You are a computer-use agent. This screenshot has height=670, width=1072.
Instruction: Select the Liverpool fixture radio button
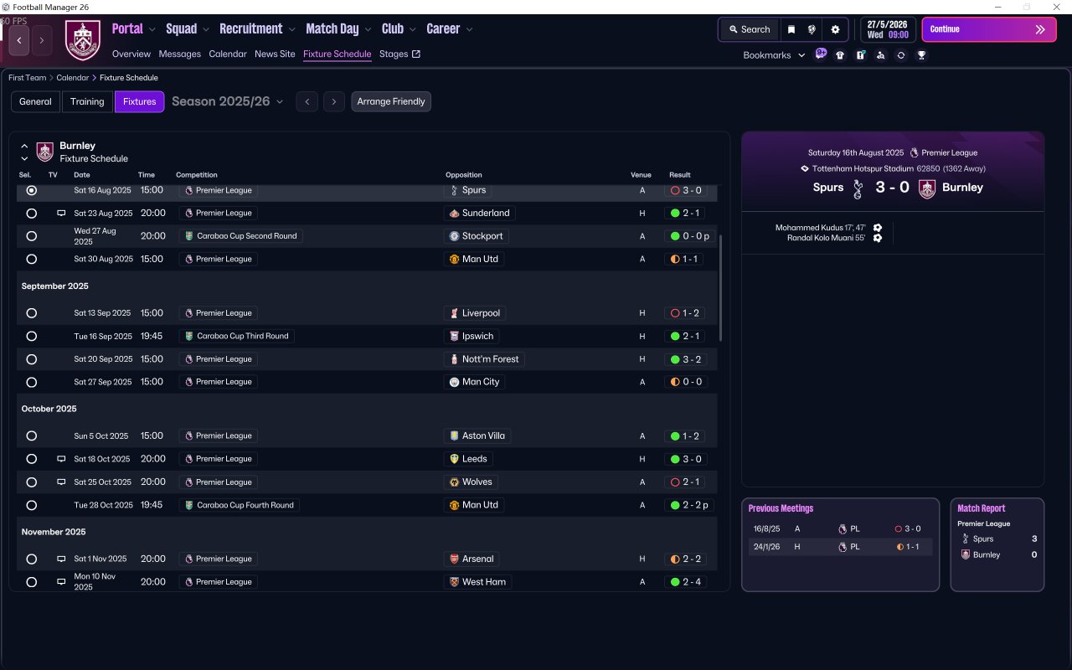[32, 313]
